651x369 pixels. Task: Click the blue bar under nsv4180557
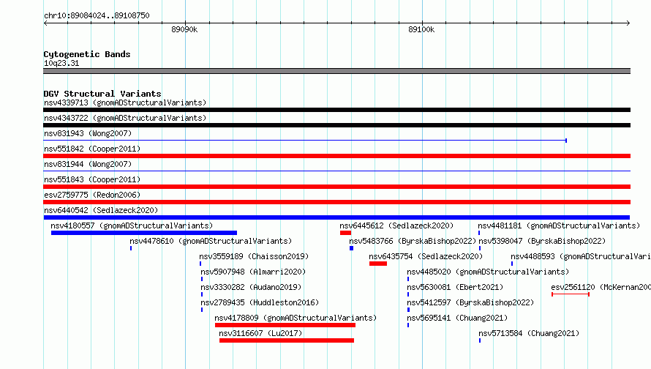[x=144, y=233]
